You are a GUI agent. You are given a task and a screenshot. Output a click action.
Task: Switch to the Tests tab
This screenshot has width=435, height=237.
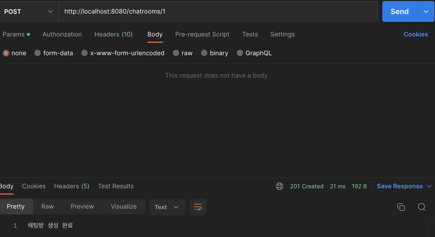coord(250,34)
